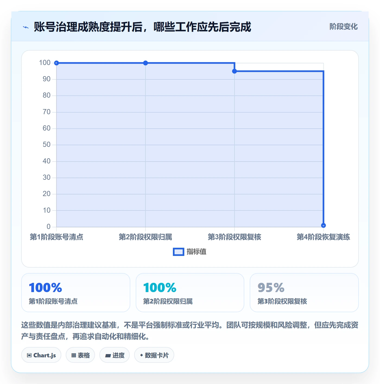Click the 指标值 legend label

pyautogui.click(x=197, y=252)
